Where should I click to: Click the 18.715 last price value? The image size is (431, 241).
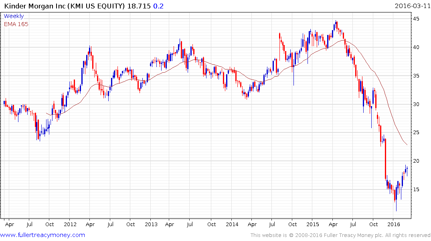[139, 6]
